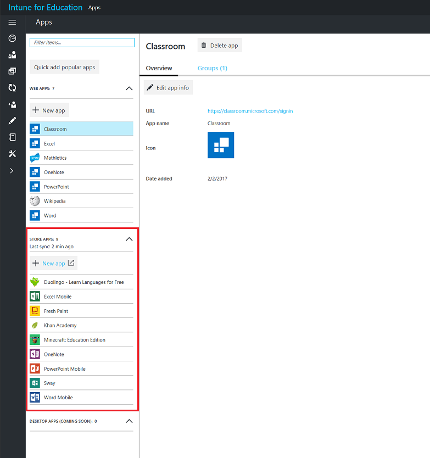Viewport: 430px width, 458px height.
Task: Open the Apps stacked windows sidebar icon
Action: [12, 71]
